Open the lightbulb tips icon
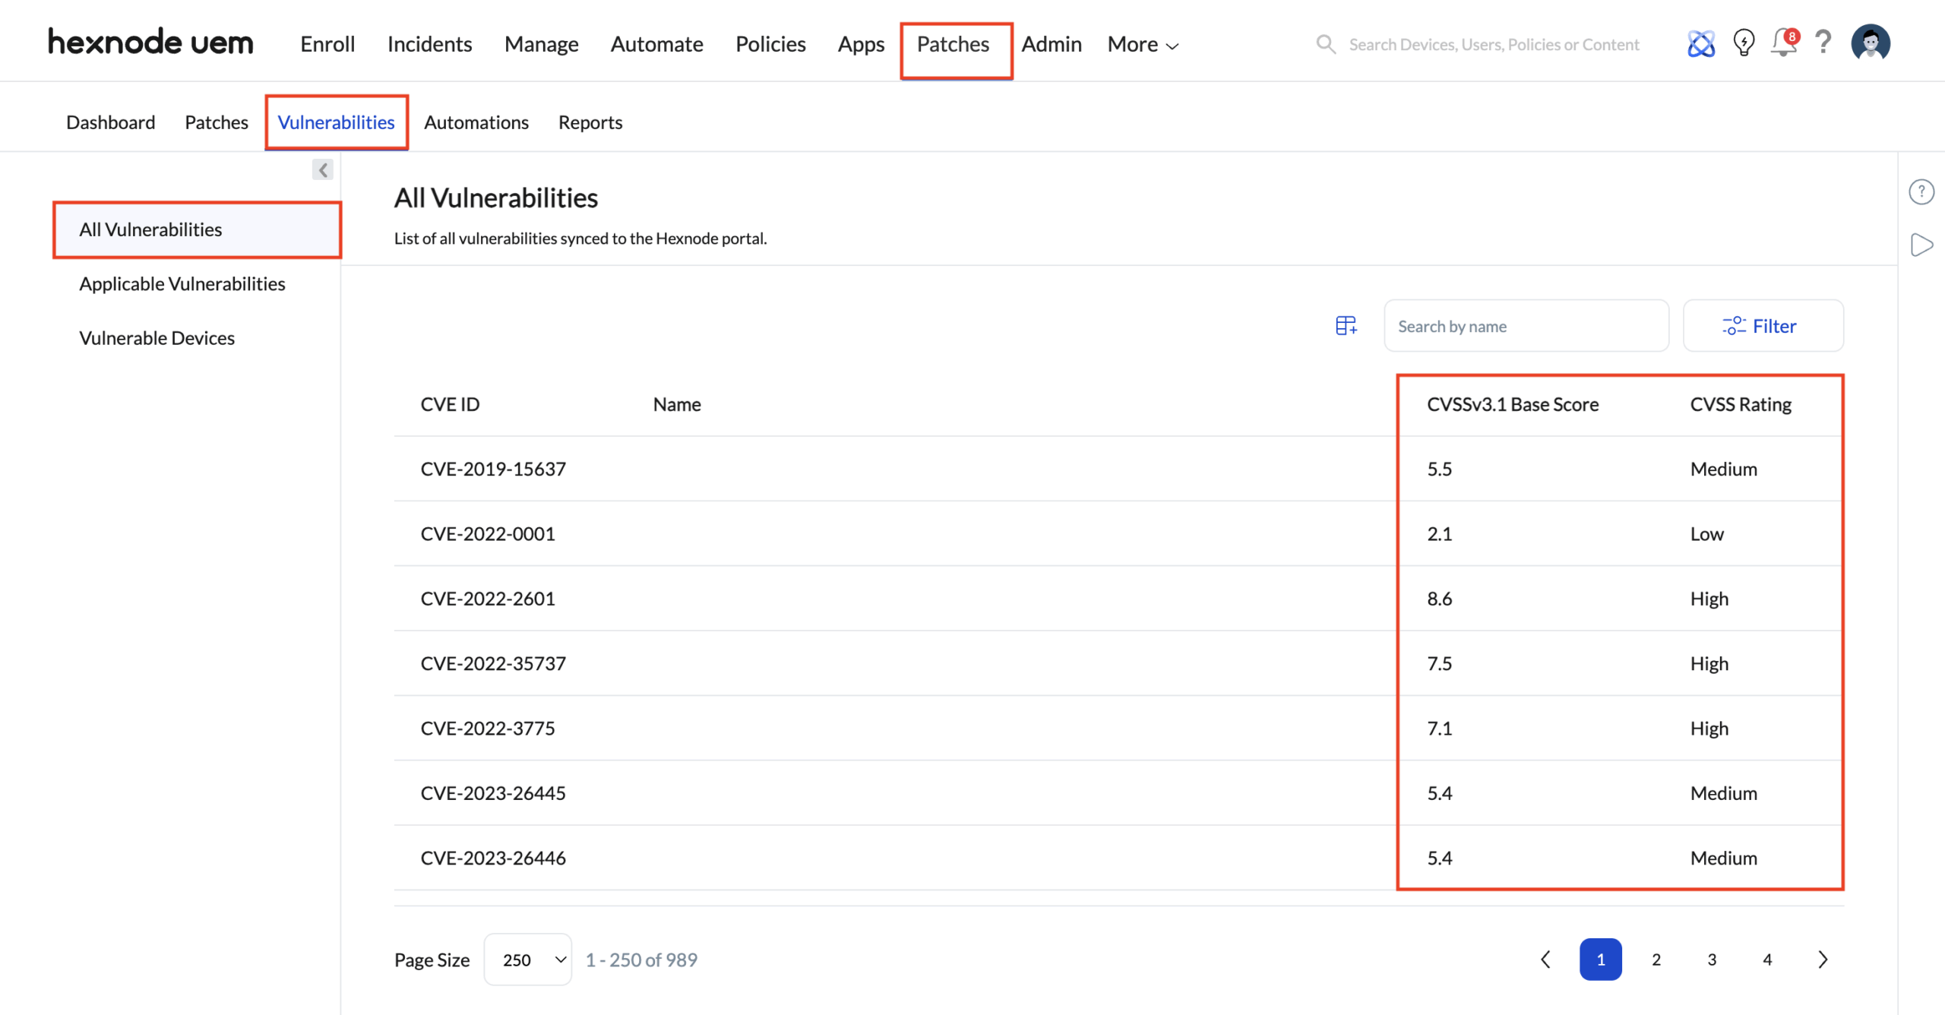Viewport: 1945px width, 1015px height. (1744, 43)
